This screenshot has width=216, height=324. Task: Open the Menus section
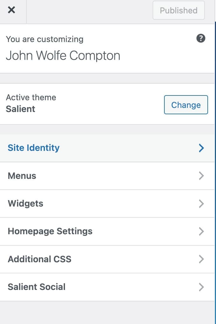click(x=22, y=176)
